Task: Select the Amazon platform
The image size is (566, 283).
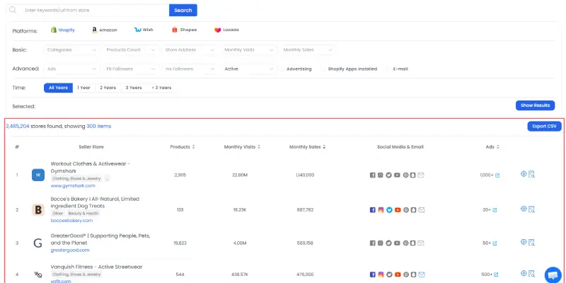Action: tap(104, 30)
